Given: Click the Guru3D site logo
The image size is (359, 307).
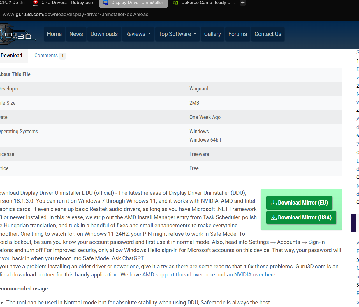Looking at the screenshot, I should pyautogui.click(x=17, y=34).
